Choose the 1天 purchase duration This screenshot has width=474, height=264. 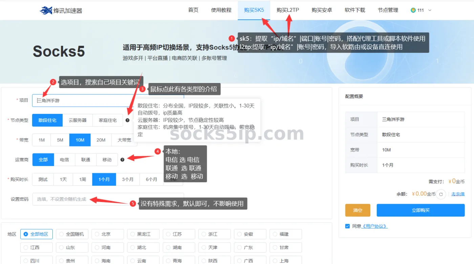(63, 179)
